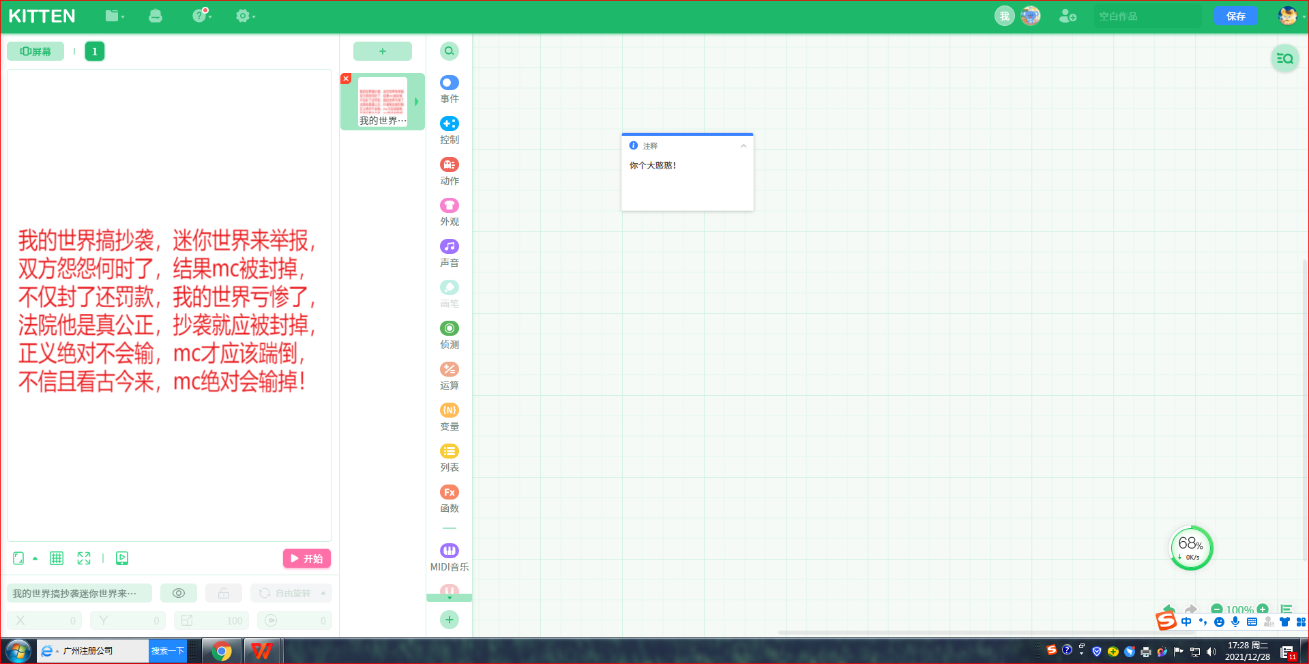Screen dimensions: 1309x664
Task: Collapse the 注释 comment box
Action: tap(744, 145)
